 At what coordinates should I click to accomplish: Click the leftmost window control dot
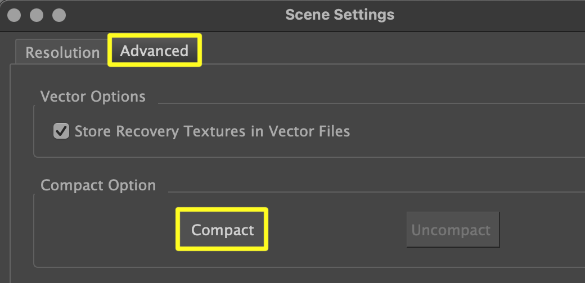point(15,15)
